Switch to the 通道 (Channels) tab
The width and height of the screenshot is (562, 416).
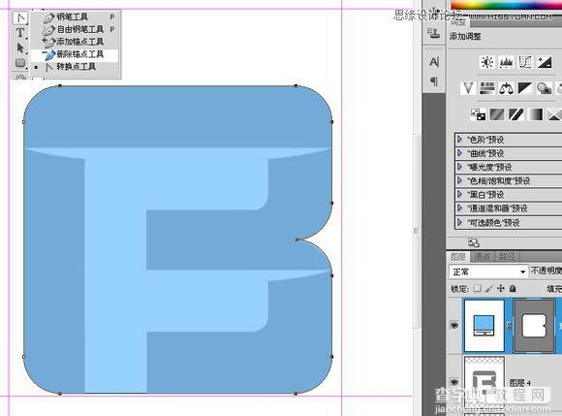482,256
